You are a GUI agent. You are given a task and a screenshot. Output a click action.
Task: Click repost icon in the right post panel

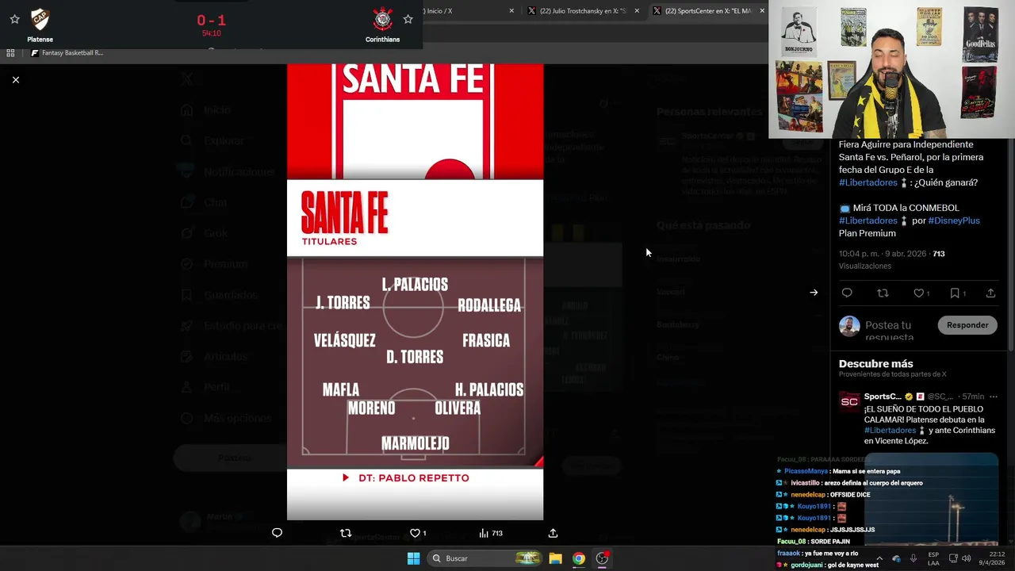pos(883,293)
